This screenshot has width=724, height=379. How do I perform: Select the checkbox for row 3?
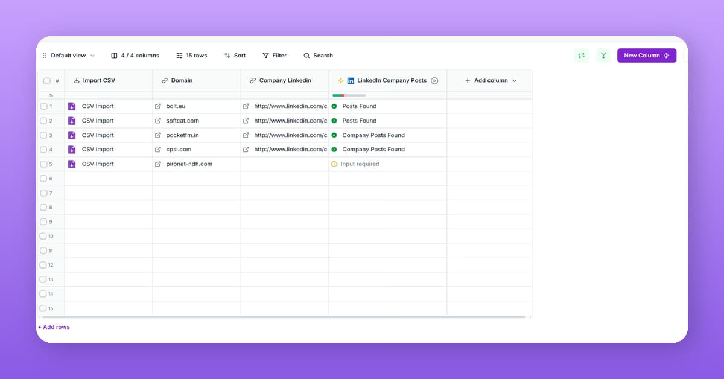click(x=43, y=135)
